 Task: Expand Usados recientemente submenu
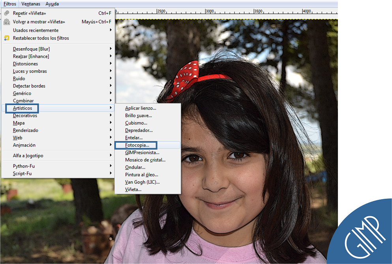[x=58, y=30]
